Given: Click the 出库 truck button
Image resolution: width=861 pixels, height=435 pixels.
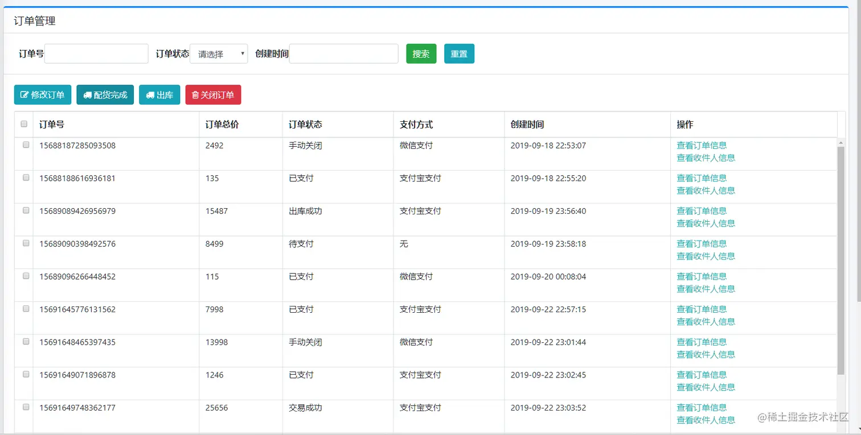Looking at the screenshot, I should pyautogui.click(x=159, y=95).
